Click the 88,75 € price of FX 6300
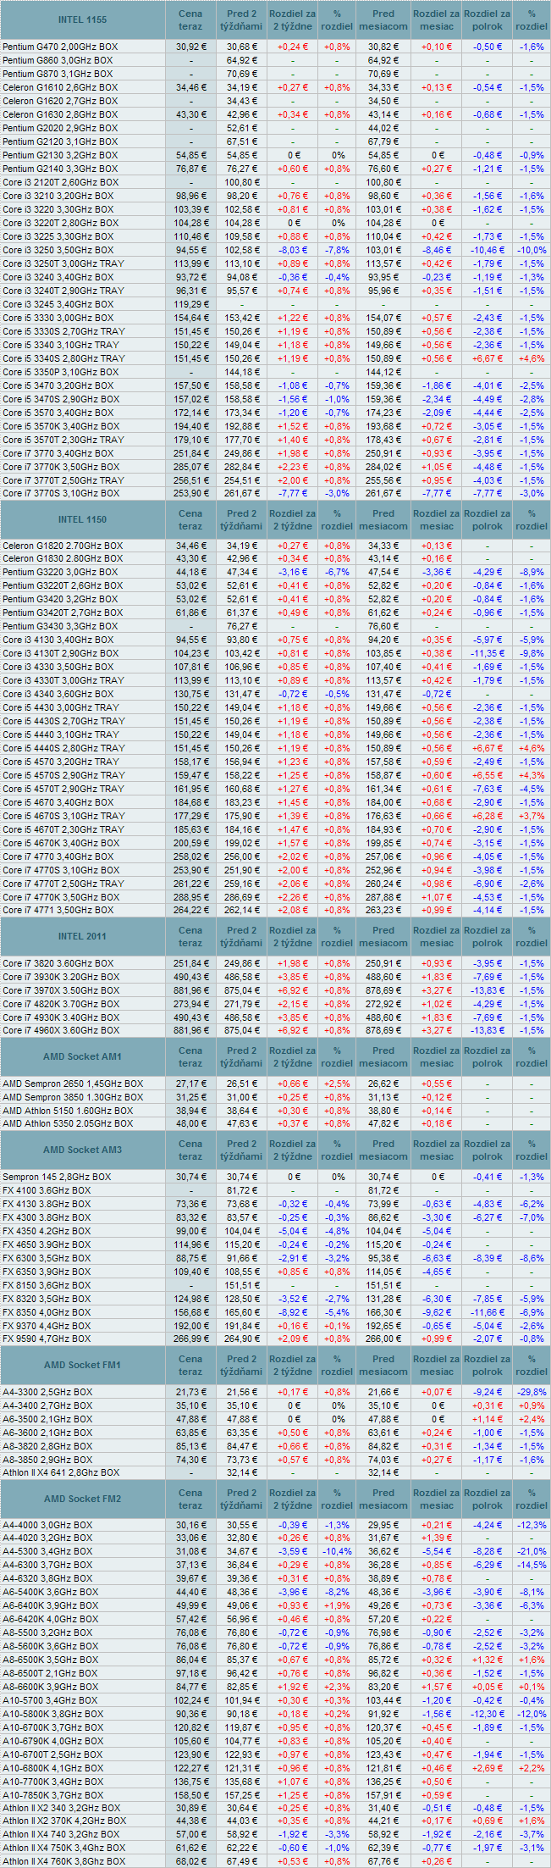This screenshot has width=551, height=1868. [190, 1260]
